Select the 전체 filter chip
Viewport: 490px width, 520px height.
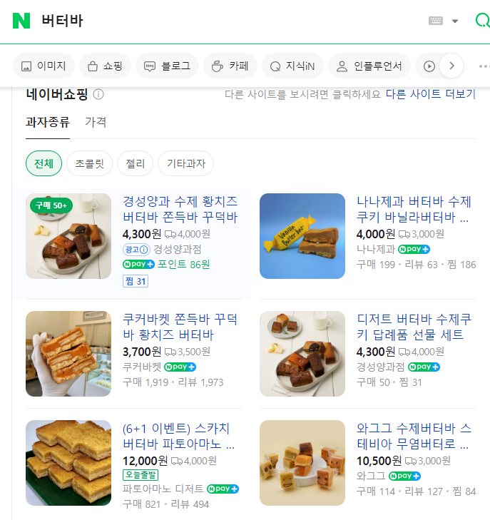(x=44, y=163)
